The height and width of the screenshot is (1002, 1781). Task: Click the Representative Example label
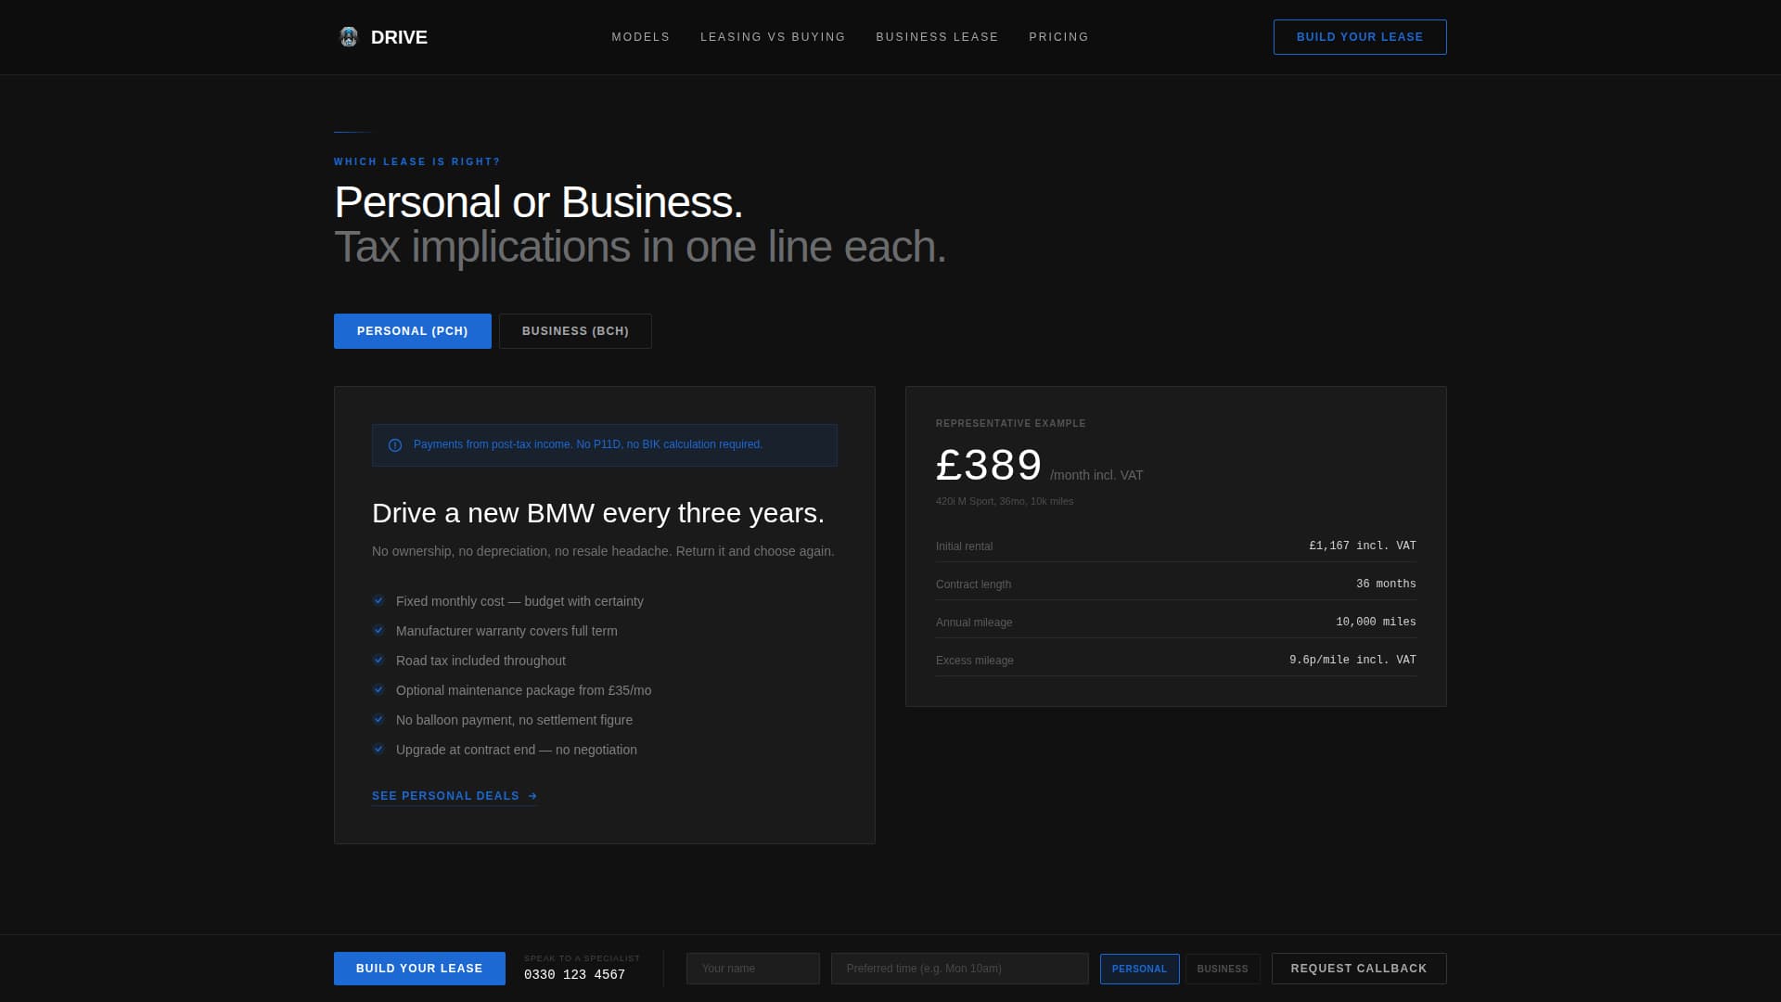1010,423
